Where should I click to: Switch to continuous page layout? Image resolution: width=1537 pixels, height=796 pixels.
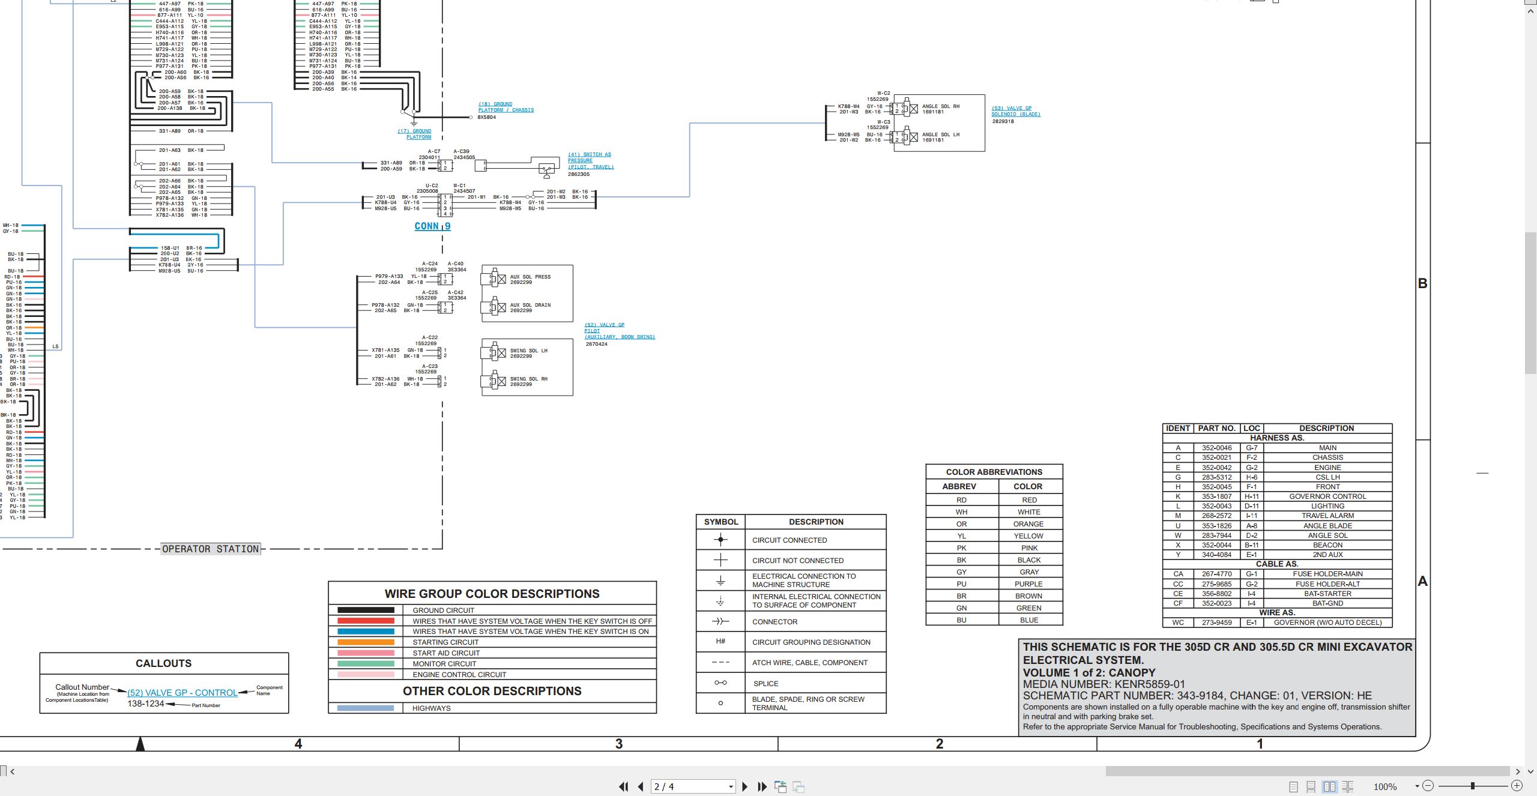pos(1311,786)
